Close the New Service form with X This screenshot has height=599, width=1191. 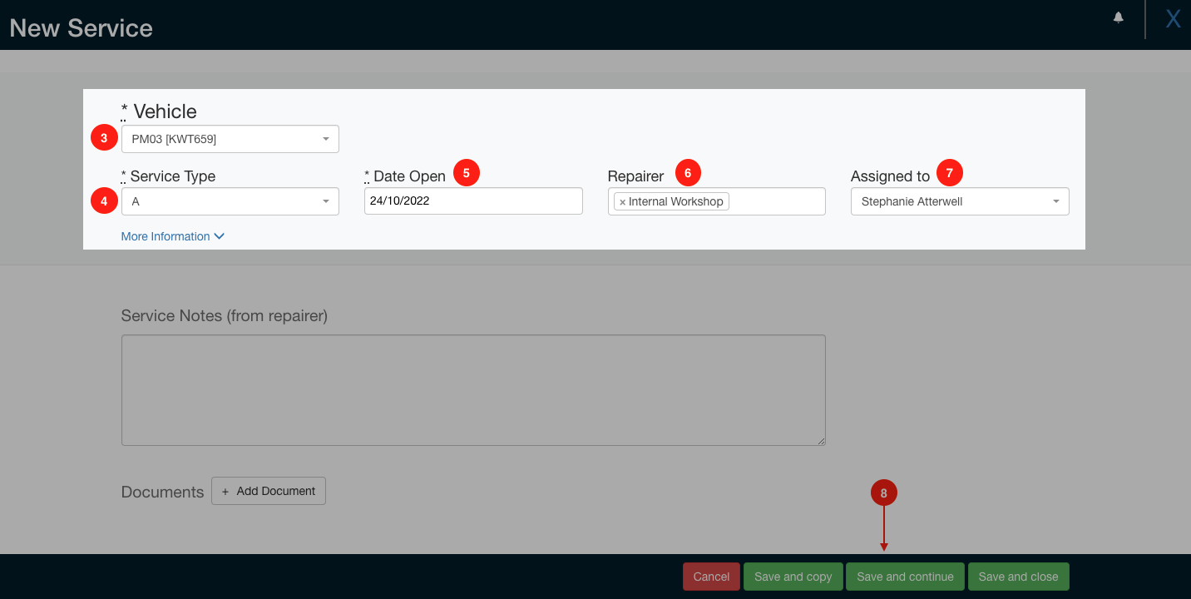pos(1173,19)
